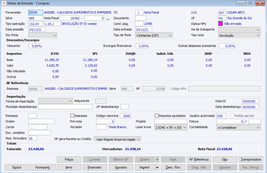Click the Prévia button

69,160
